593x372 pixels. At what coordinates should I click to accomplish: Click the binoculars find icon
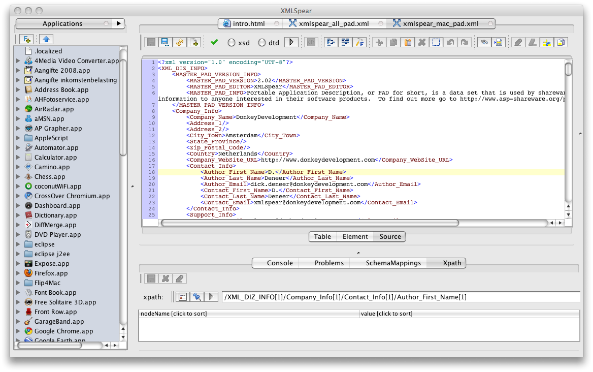484,43
